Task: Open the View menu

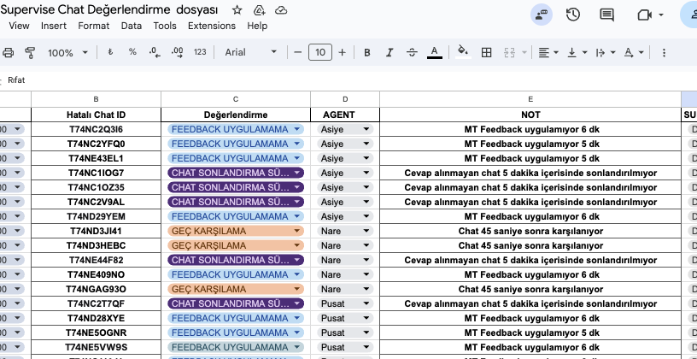Action: tap(19, 26)
